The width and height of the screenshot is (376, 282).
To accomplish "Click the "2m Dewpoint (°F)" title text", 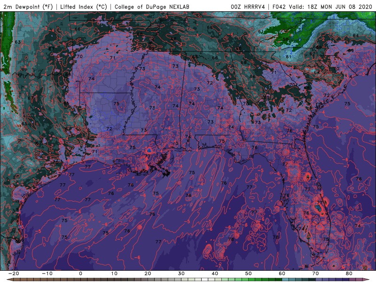I will pyautogui.click(x=28, y=7).
